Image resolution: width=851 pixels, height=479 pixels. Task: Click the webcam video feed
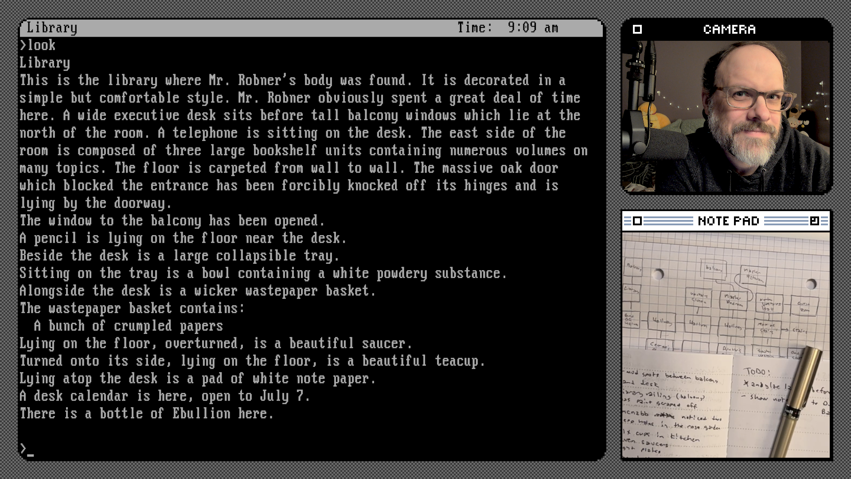726,116
